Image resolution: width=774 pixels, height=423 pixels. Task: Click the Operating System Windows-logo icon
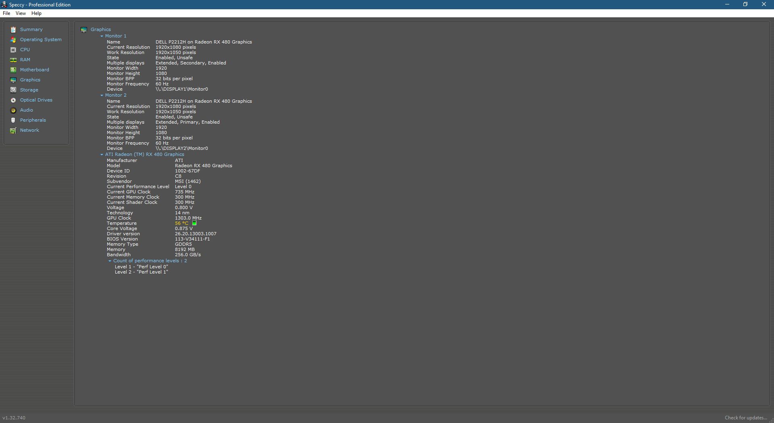coord(13,40)
